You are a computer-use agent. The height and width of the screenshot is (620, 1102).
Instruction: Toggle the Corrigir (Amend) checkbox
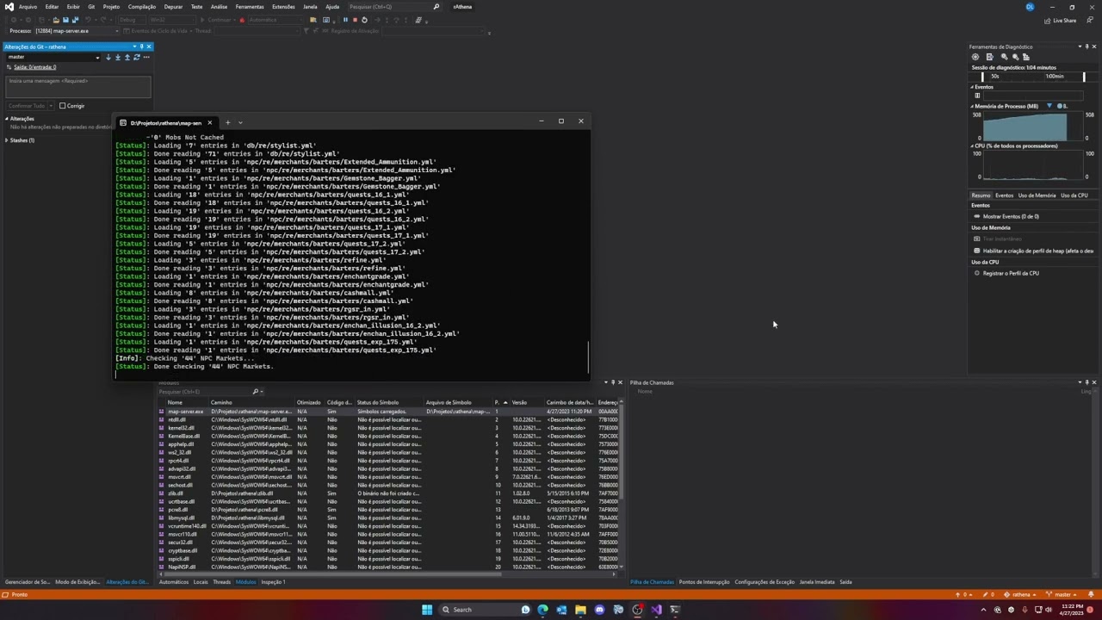click(x=62, y=106)
